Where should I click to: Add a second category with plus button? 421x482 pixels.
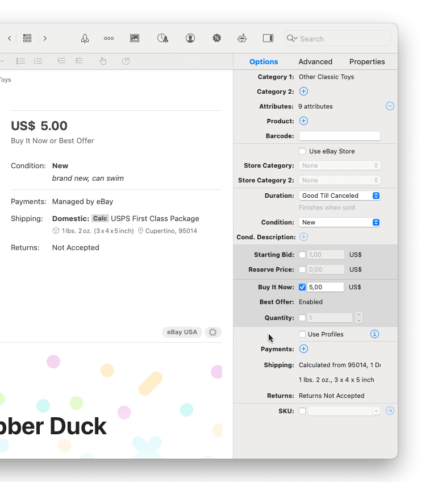tap(303, 92)
